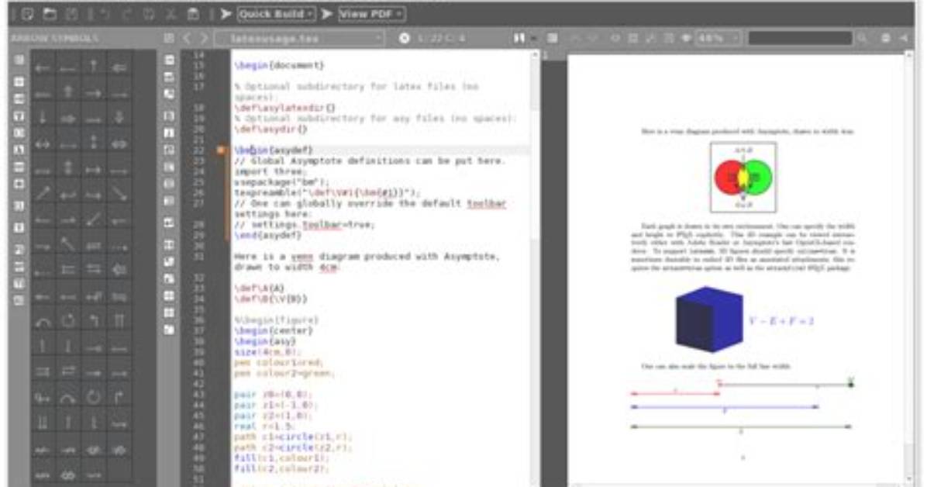Viewport: 927px width, 487px height.
Task: Click the \begin{asy} line
Action: click(x=264, y=341)
